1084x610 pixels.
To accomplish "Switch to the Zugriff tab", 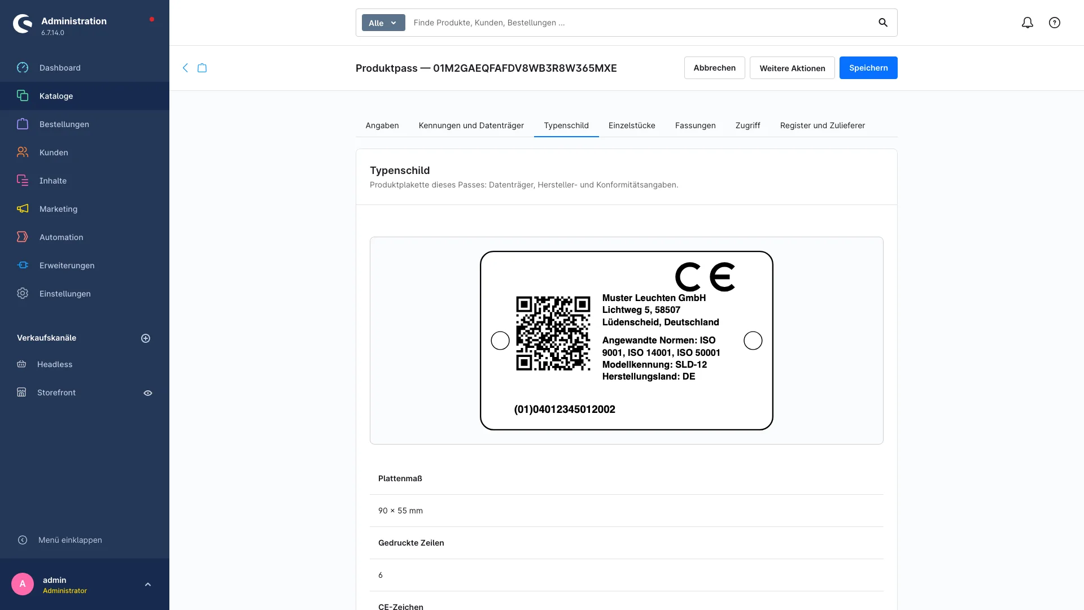I will pos(748,125).
